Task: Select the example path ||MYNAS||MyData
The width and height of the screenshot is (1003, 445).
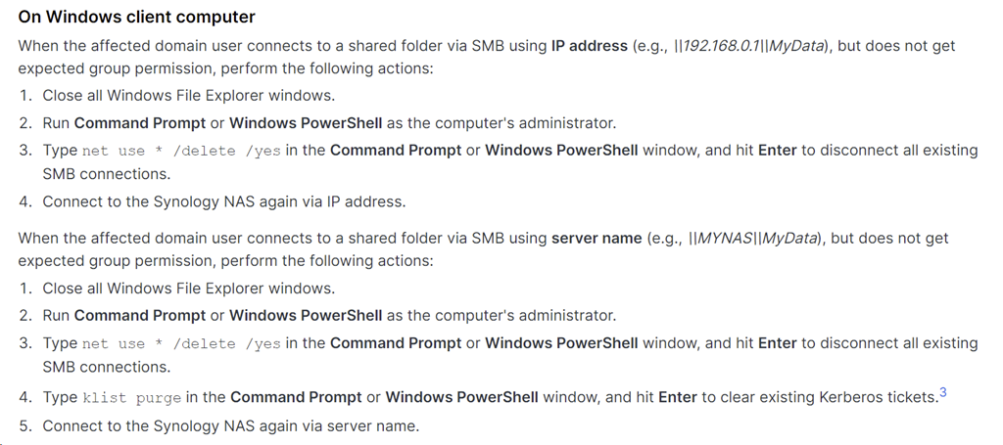Action: coord(752,239)
